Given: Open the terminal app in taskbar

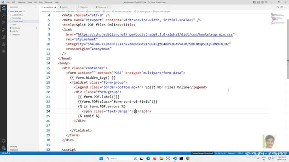Looking at the screenshot, I should (x=182, y=158).
